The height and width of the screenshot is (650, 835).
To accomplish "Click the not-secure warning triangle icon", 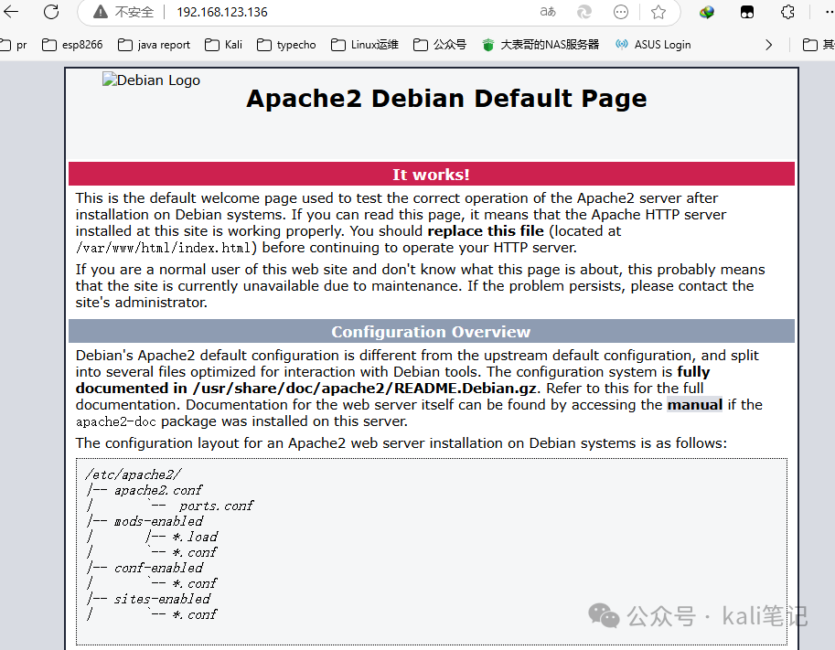I will 100,12.
